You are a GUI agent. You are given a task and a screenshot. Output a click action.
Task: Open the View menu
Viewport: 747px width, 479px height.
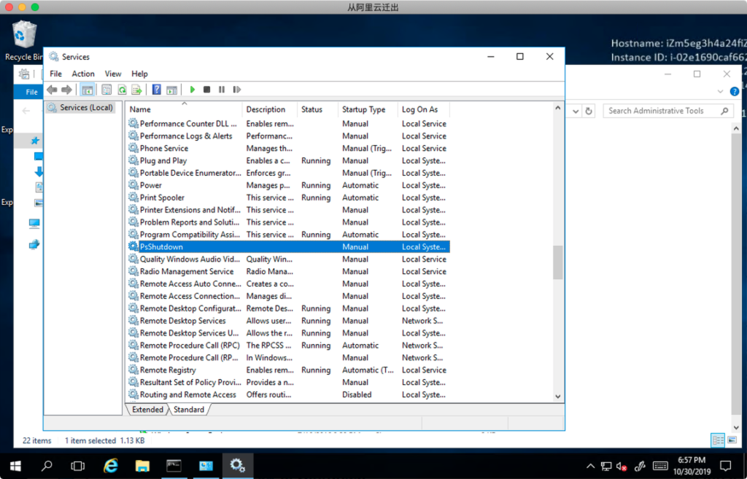[113, 74]
